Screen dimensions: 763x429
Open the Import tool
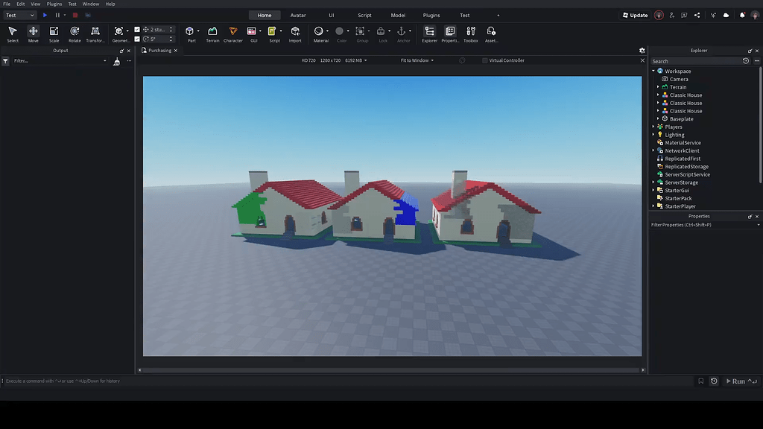[295, 34]
